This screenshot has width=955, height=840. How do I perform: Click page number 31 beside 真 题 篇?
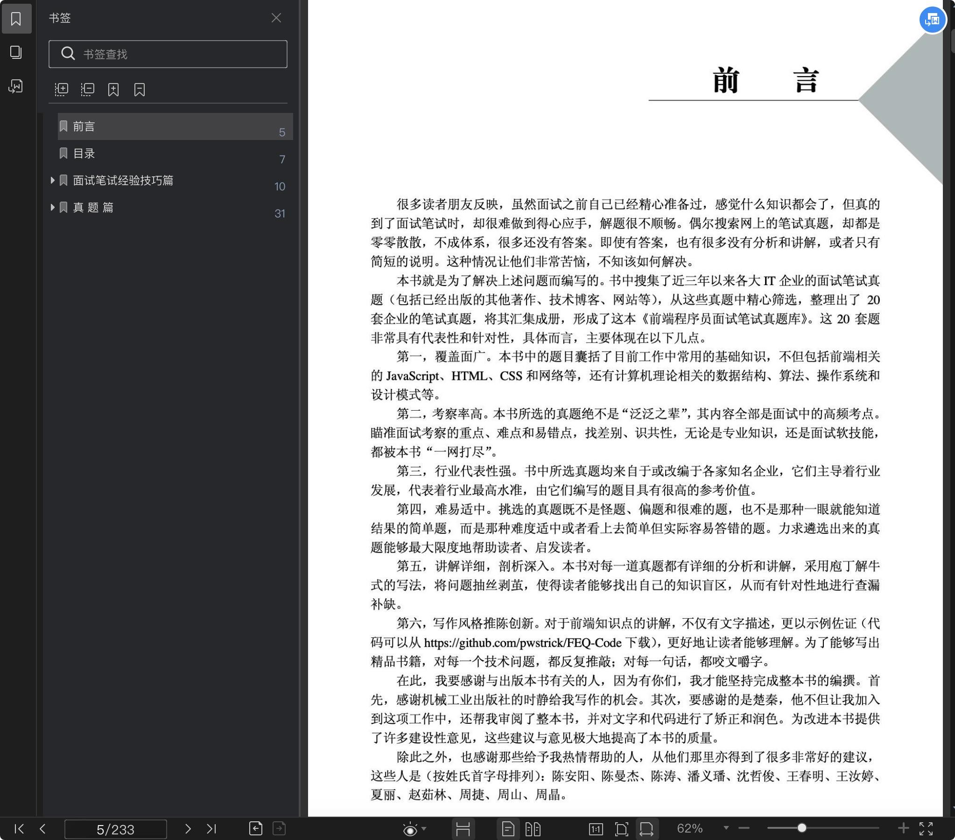pyautogui.click(x=280, y=214)
